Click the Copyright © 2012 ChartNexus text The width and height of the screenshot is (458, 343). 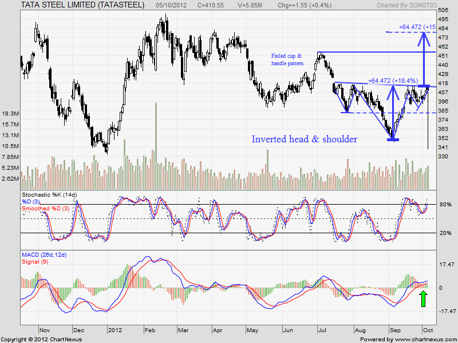tap(41, 340)
